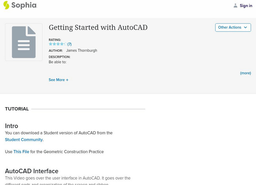Screen dimensions: 256x185
Task: Open the Student Community link
Action: (24, 140)
